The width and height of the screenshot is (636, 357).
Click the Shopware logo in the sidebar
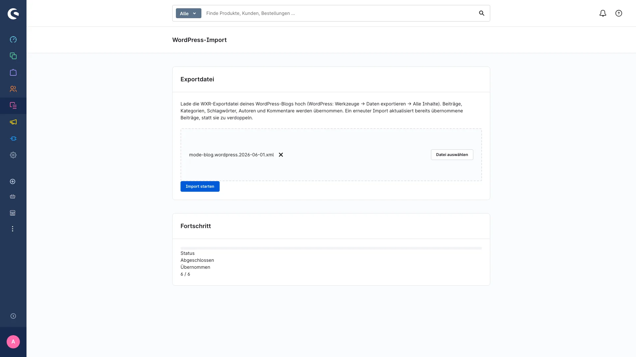[x=13, y=14]
